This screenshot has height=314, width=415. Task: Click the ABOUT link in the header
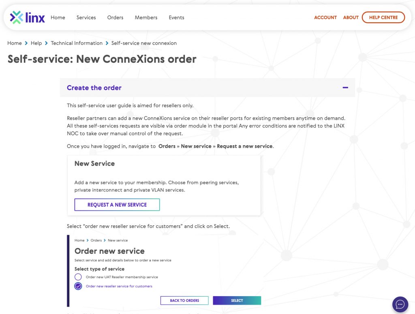point(351,17)
